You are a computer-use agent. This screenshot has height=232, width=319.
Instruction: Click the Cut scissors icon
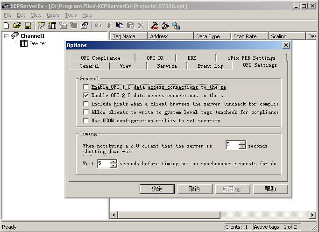[109, 25]
